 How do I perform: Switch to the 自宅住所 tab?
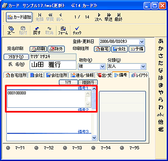point(16,75)
